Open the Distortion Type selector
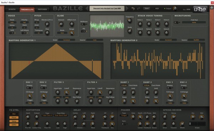Viewport: 214px width, 131px height. pyautogui.click(x=47, y=115)
